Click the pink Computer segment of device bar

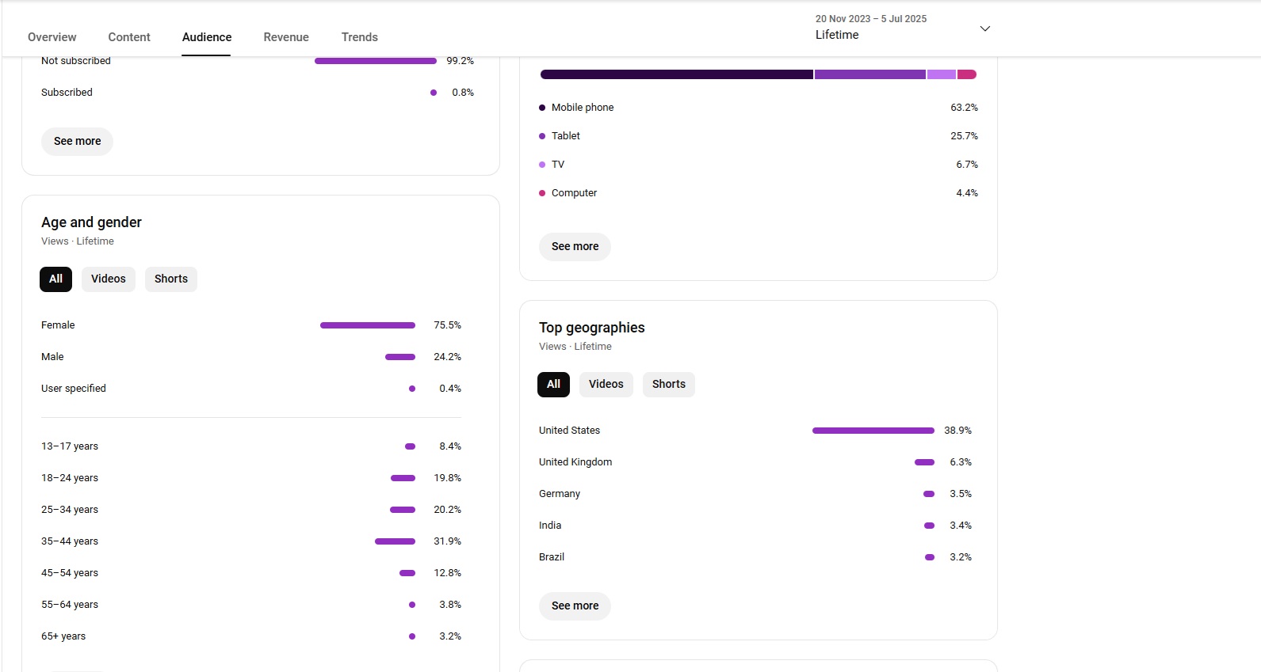(x=967, y=74)
